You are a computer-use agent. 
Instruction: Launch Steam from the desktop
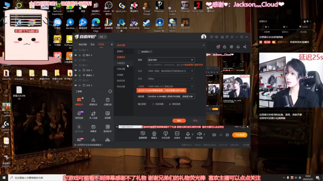[147, 24]
